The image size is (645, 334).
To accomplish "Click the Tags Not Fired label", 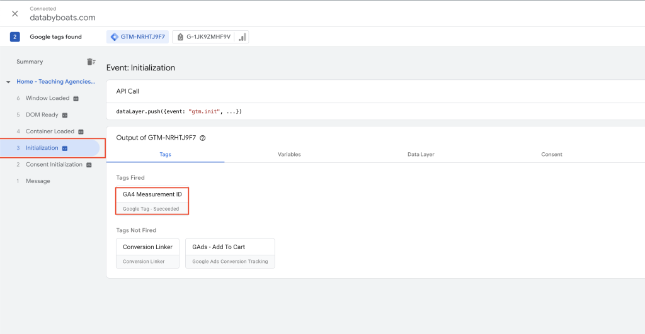I will coord(136,230).
